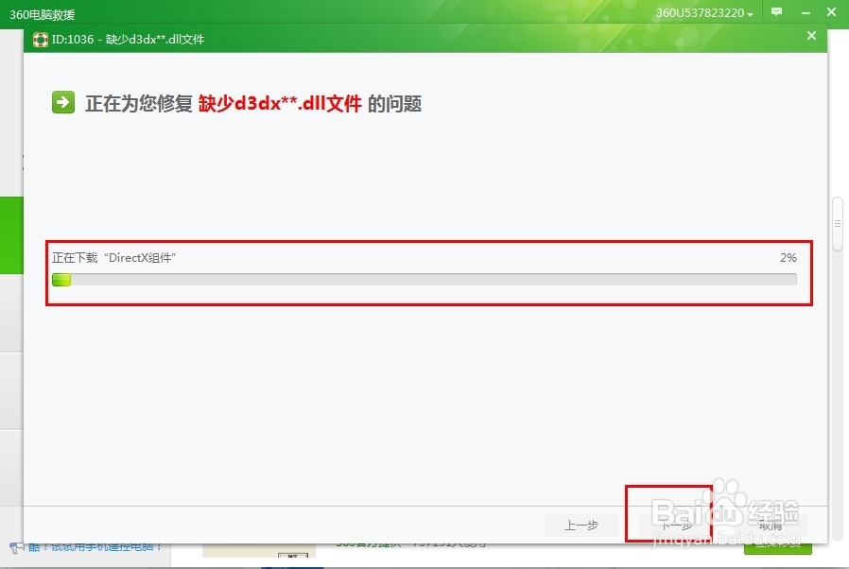This screenshot has height=569, width=849.
Task: Click the 下一步 button
Action: (x=675, y=526)
